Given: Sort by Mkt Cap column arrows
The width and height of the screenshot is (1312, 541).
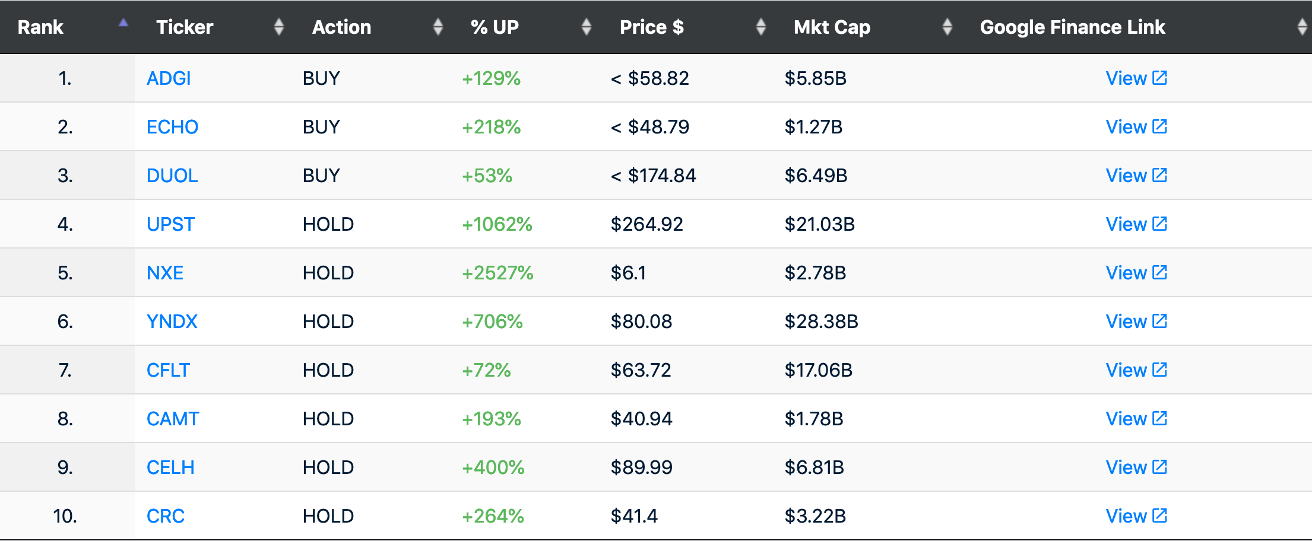Looking at the screenshot, I should (947, 27).
